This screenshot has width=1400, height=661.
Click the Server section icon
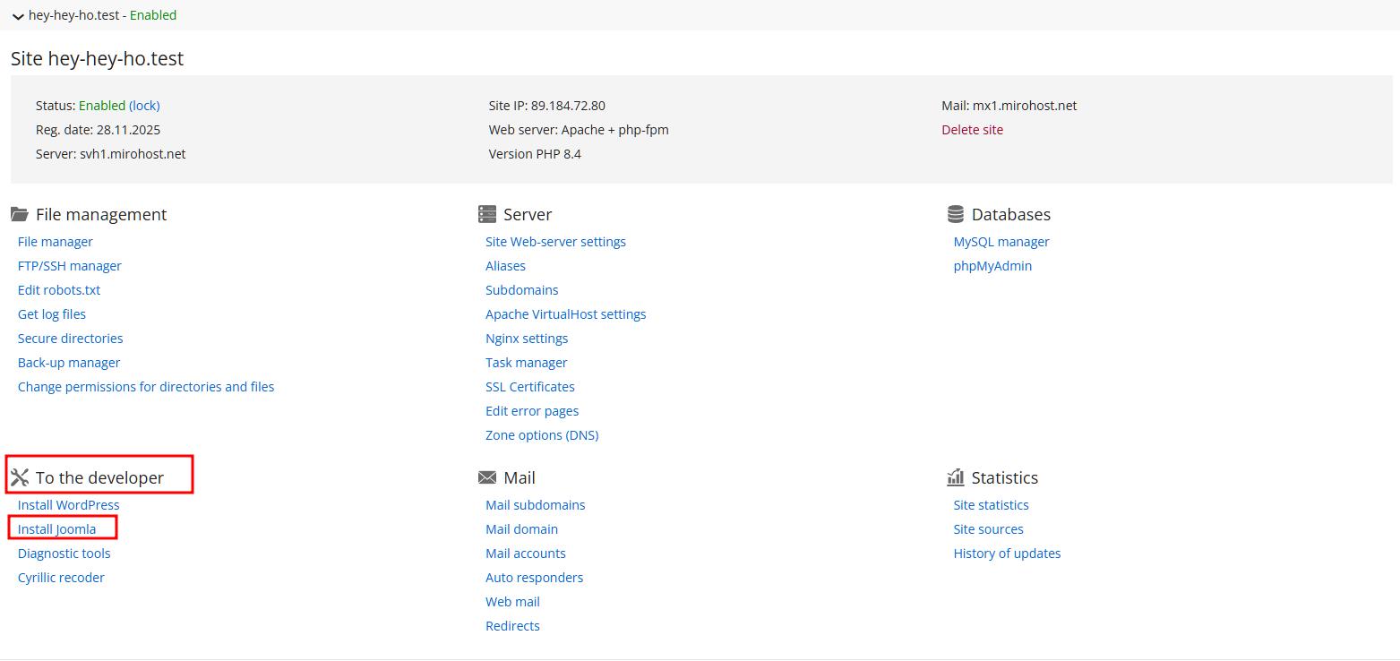click(487, 213)
